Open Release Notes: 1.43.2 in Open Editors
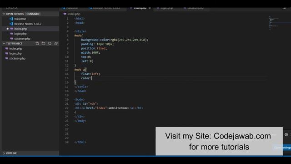Screen dimensions: 291x164 pyautogui.click(x=28, y=24)
